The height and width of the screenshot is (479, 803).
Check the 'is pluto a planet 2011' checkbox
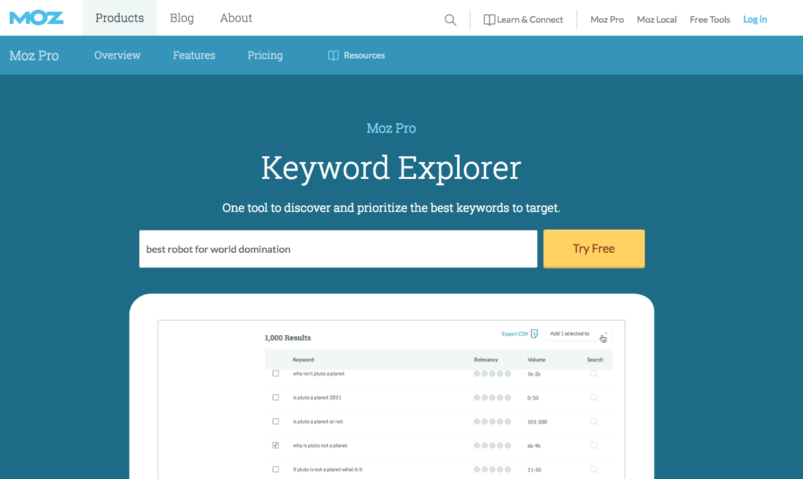[x=276, y=398]
